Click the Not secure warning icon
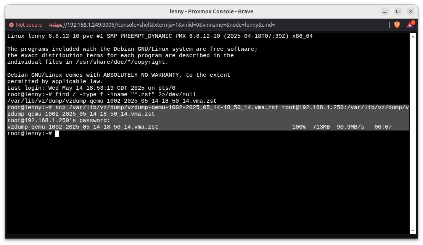Screen dimensions: 423x245 pyautogui.click(x=11, y=25)
